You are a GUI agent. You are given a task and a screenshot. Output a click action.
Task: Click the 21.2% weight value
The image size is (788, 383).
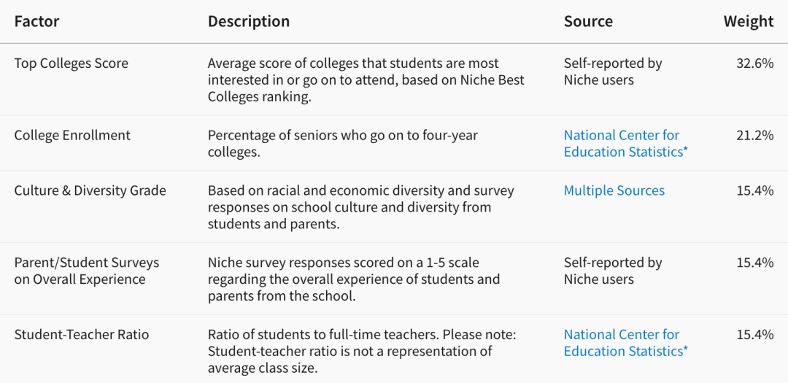click(x=754, y=136)
